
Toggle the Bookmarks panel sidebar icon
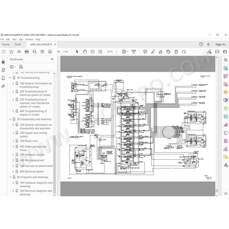click(3, 78)
